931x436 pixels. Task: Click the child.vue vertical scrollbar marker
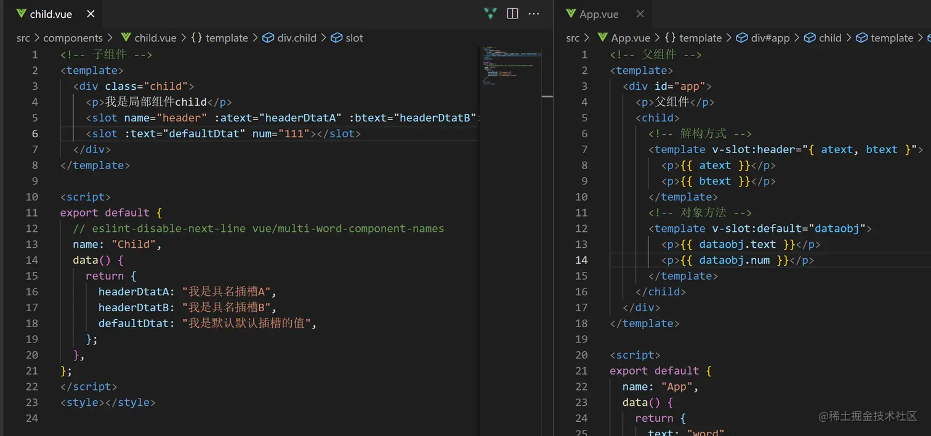click(547, 96)
